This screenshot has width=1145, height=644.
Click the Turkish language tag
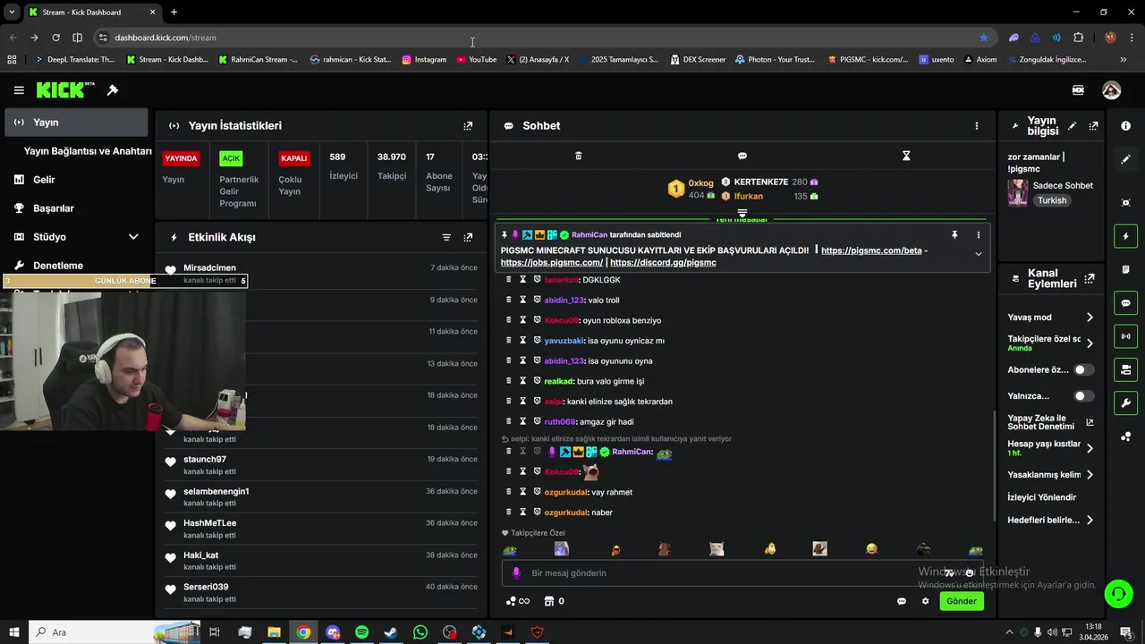point(1052,200)
